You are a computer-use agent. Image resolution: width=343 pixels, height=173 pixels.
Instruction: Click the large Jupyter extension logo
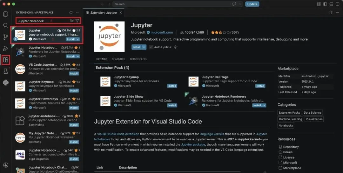109,37
